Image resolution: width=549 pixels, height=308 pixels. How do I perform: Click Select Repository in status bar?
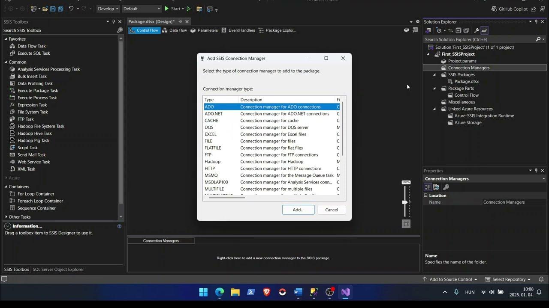[x=508, y=279]
